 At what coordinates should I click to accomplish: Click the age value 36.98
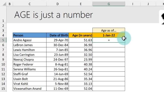pyautogui.click(x=81, y=45)
